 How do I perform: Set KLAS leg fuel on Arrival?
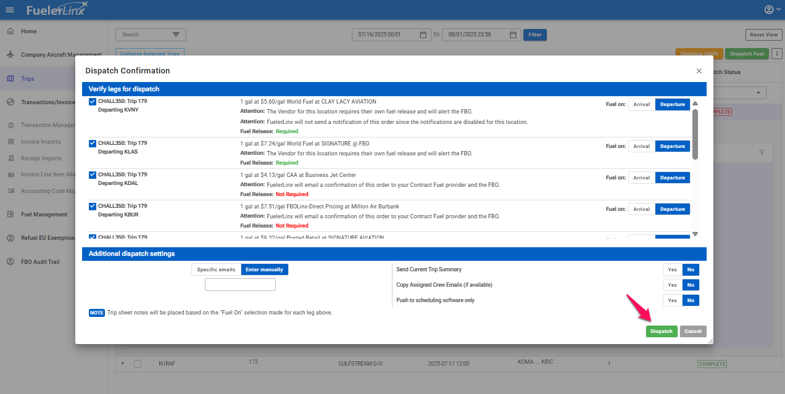642,146
